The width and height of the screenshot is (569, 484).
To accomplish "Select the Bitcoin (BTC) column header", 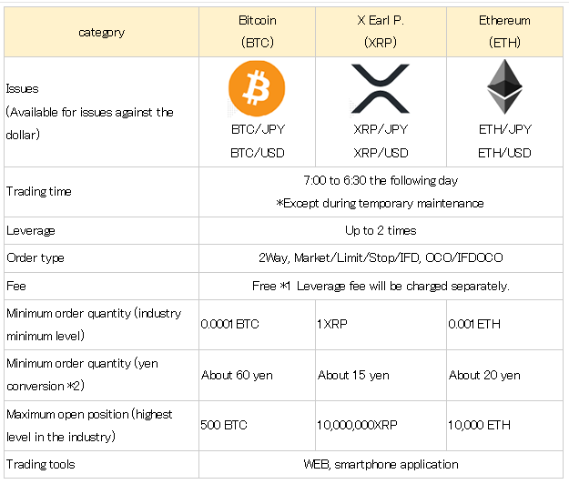I will point(258,32).
